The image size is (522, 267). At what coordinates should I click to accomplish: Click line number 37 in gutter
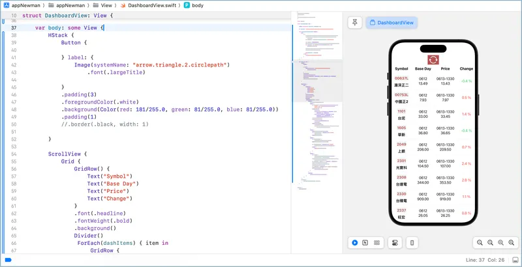coord(14,28)
